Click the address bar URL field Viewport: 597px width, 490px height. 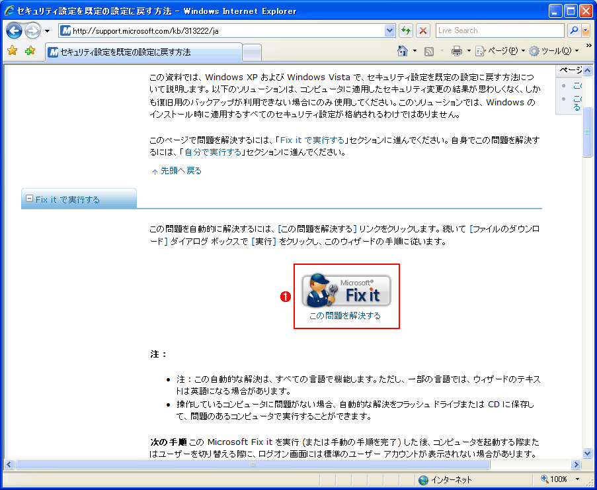pyautogui.click(x=227, y=31)
